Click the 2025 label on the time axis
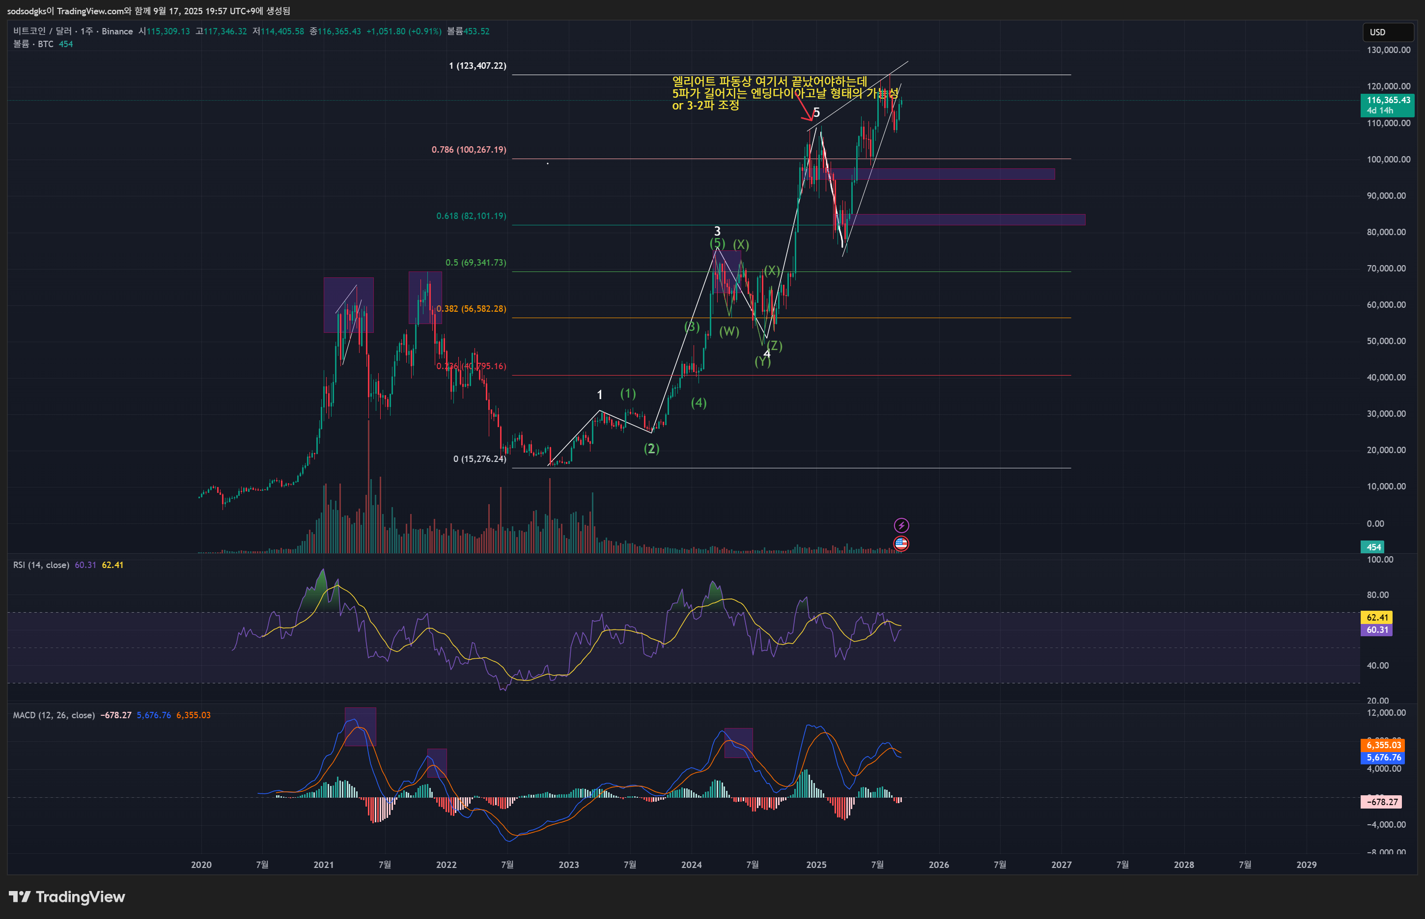Screen dimensions: 1425x919 pos(816,865)
